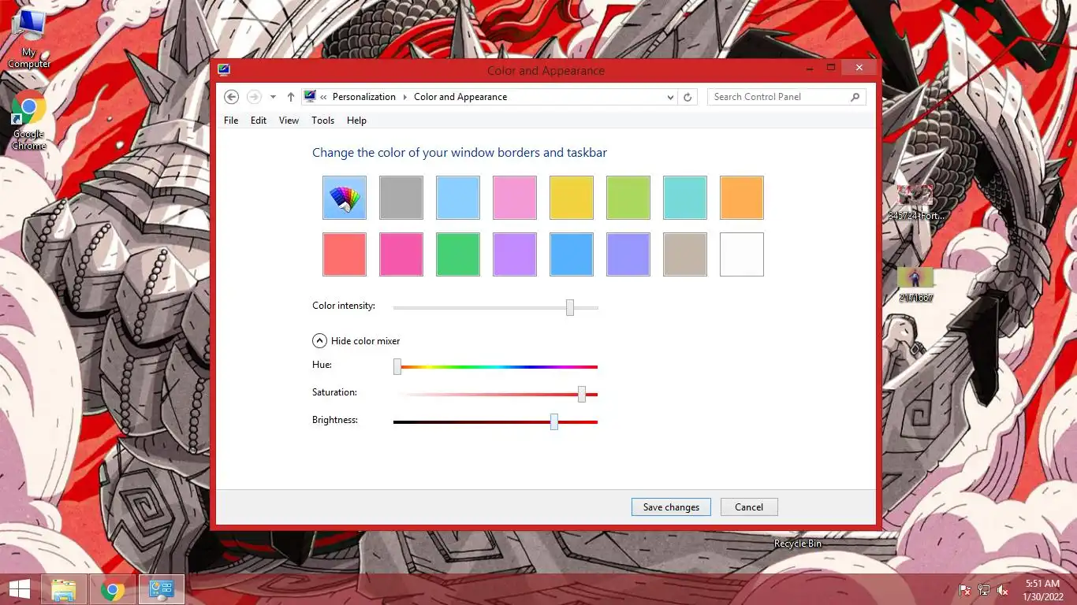The width and height of the screenshot is (1077, 605).
Task: Pick the periwinkle violet color swatch
Action: tap(628, 254)
